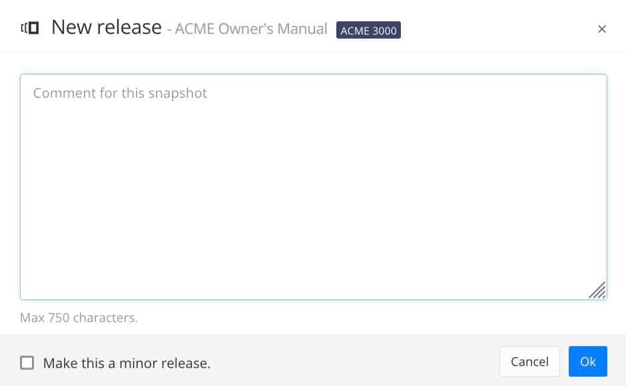
Task: Toggle the checkbox in the footer bar
Action: click(x=27, y=363)
